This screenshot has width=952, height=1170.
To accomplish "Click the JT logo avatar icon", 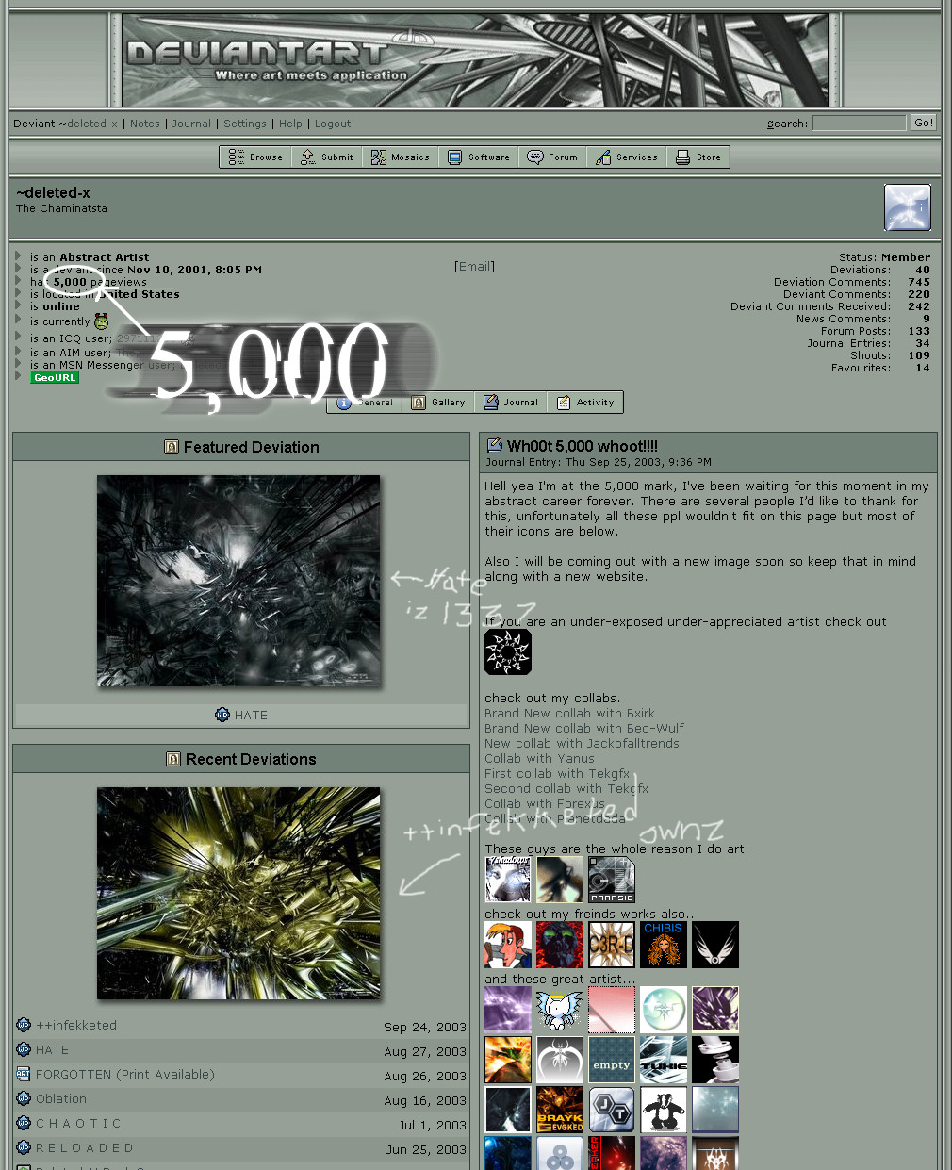I will pyautogui.click(x=612, y=1110).
